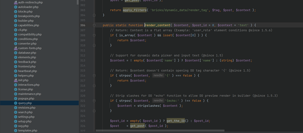The height and width of the screenshot is (133, 303).
Task: Click the autoloader.php class icon
Action: (16, 7)
